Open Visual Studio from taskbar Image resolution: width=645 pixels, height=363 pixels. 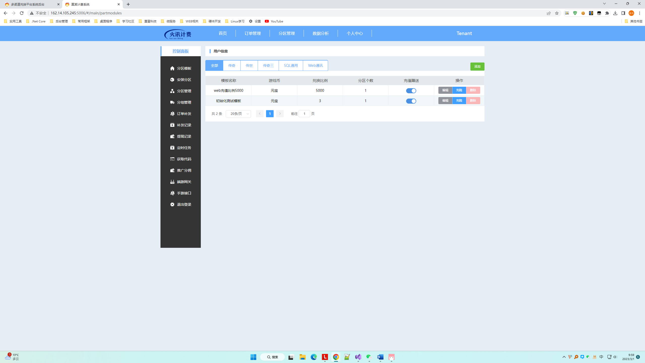358,357
